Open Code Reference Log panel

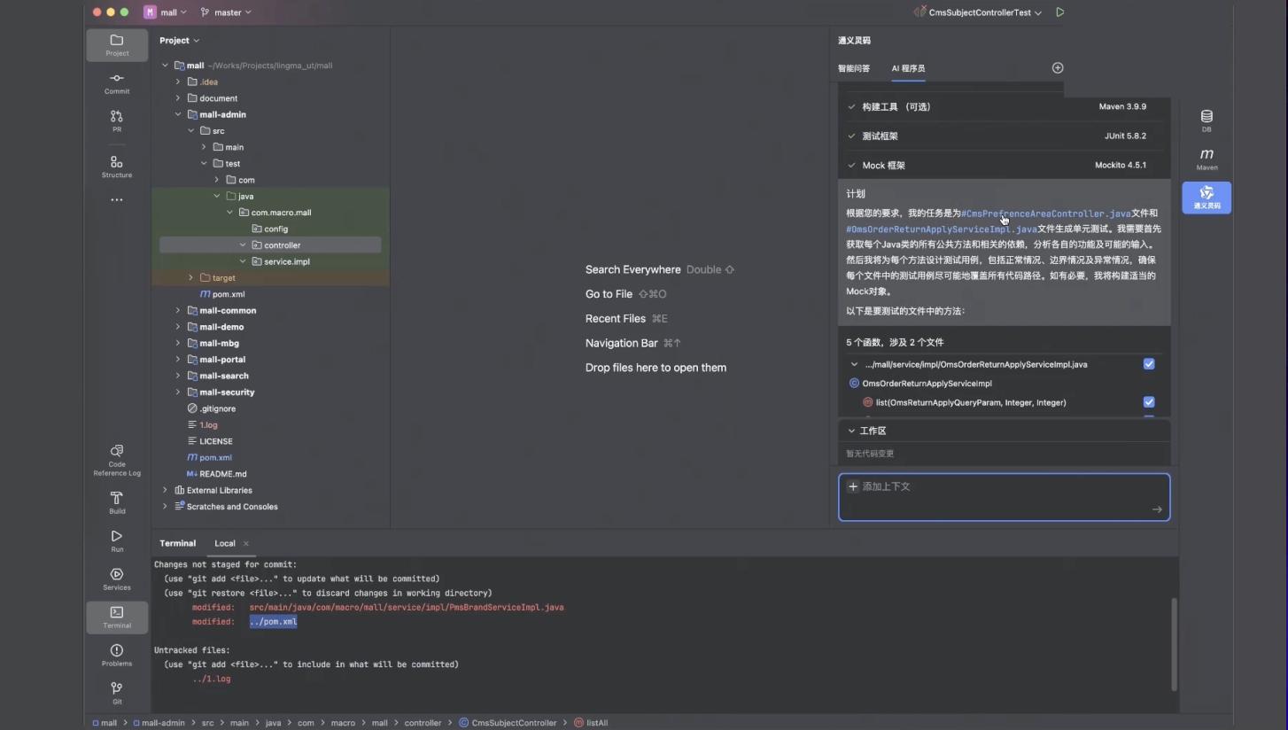pyautogui.click(x=117, y=460)
